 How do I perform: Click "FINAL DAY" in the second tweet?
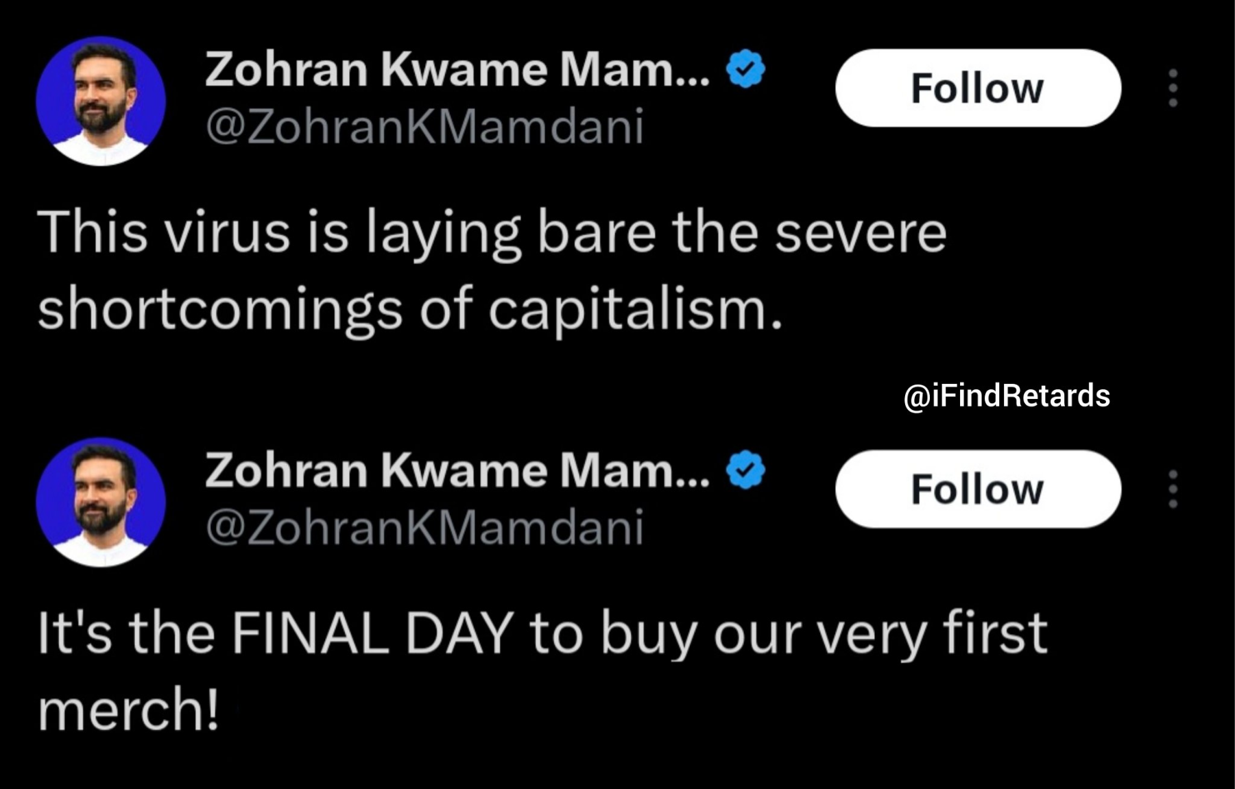(x=372, y=633)
